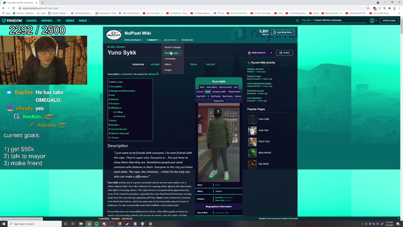
Task: Click the Fandom logo in the top bar
Action: [12, 21]
